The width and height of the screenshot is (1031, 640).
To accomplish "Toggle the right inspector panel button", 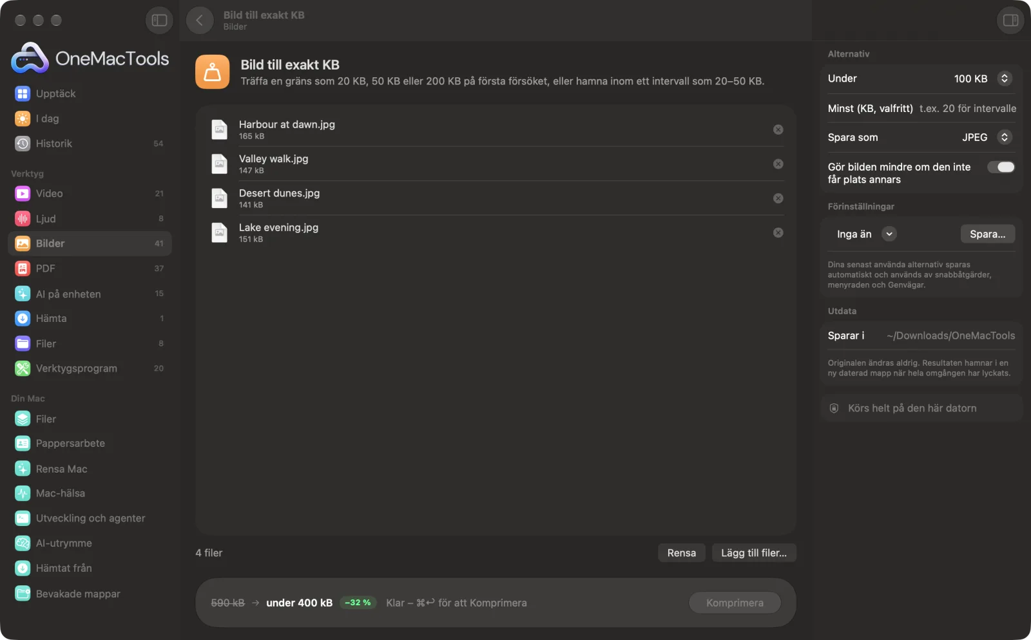I will click(1010, 21).
